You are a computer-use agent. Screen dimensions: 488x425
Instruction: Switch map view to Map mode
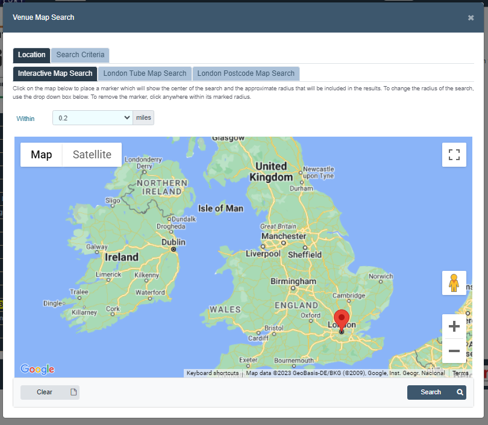tap(42, 155)
